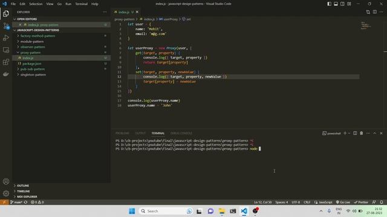
Task: Split the editor to the right
Action: (x=375, y=12)
